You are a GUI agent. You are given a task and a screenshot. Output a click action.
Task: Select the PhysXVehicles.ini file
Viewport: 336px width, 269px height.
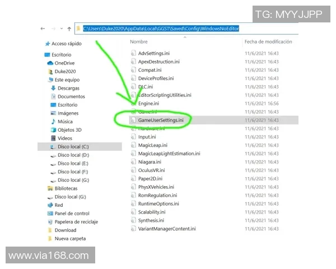[156, 187]
